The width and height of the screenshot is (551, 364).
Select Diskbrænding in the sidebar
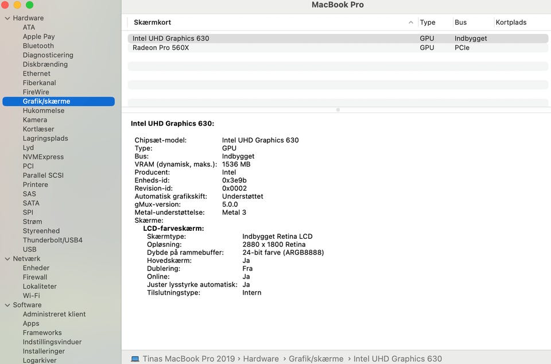[45, 64]
